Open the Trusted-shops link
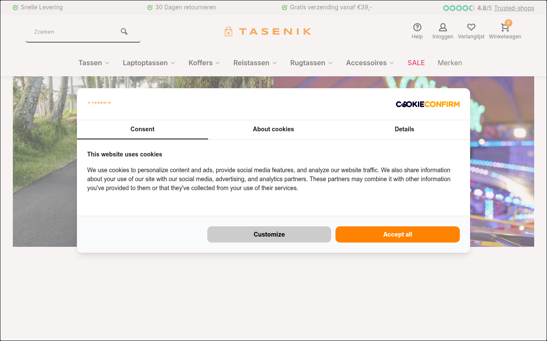547x341 pixels. click(x=514, y=8)
